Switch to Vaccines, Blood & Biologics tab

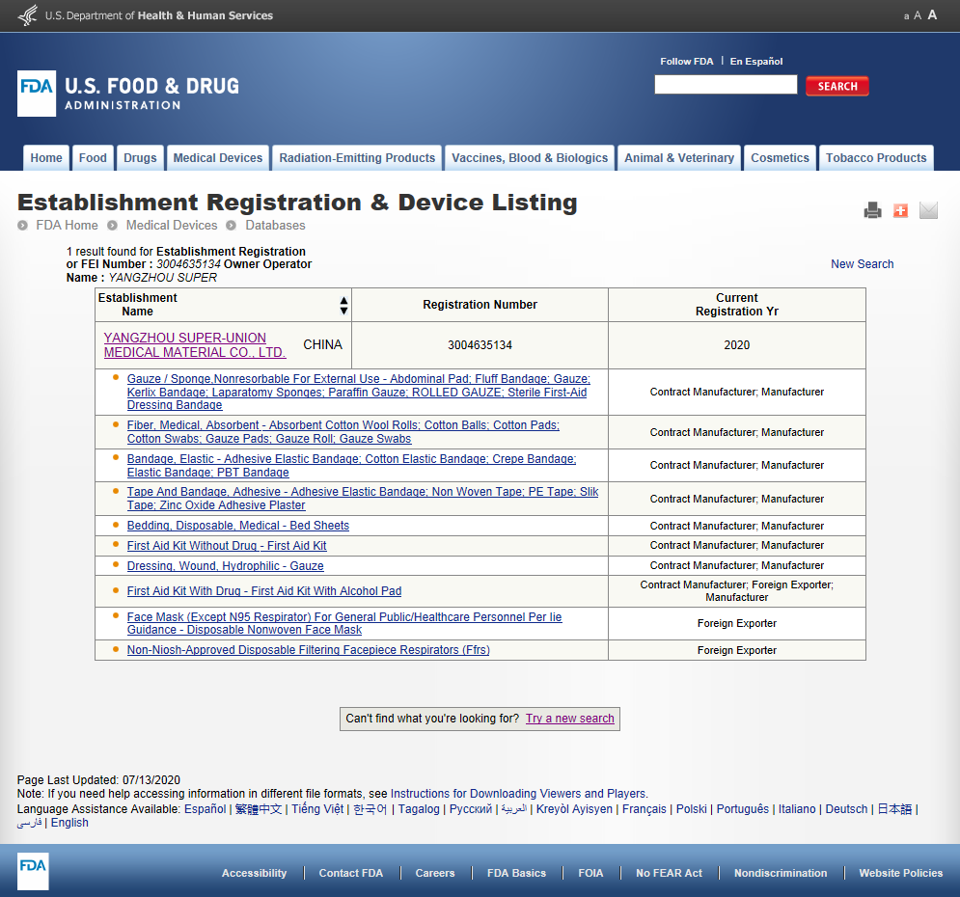(530, 158)
